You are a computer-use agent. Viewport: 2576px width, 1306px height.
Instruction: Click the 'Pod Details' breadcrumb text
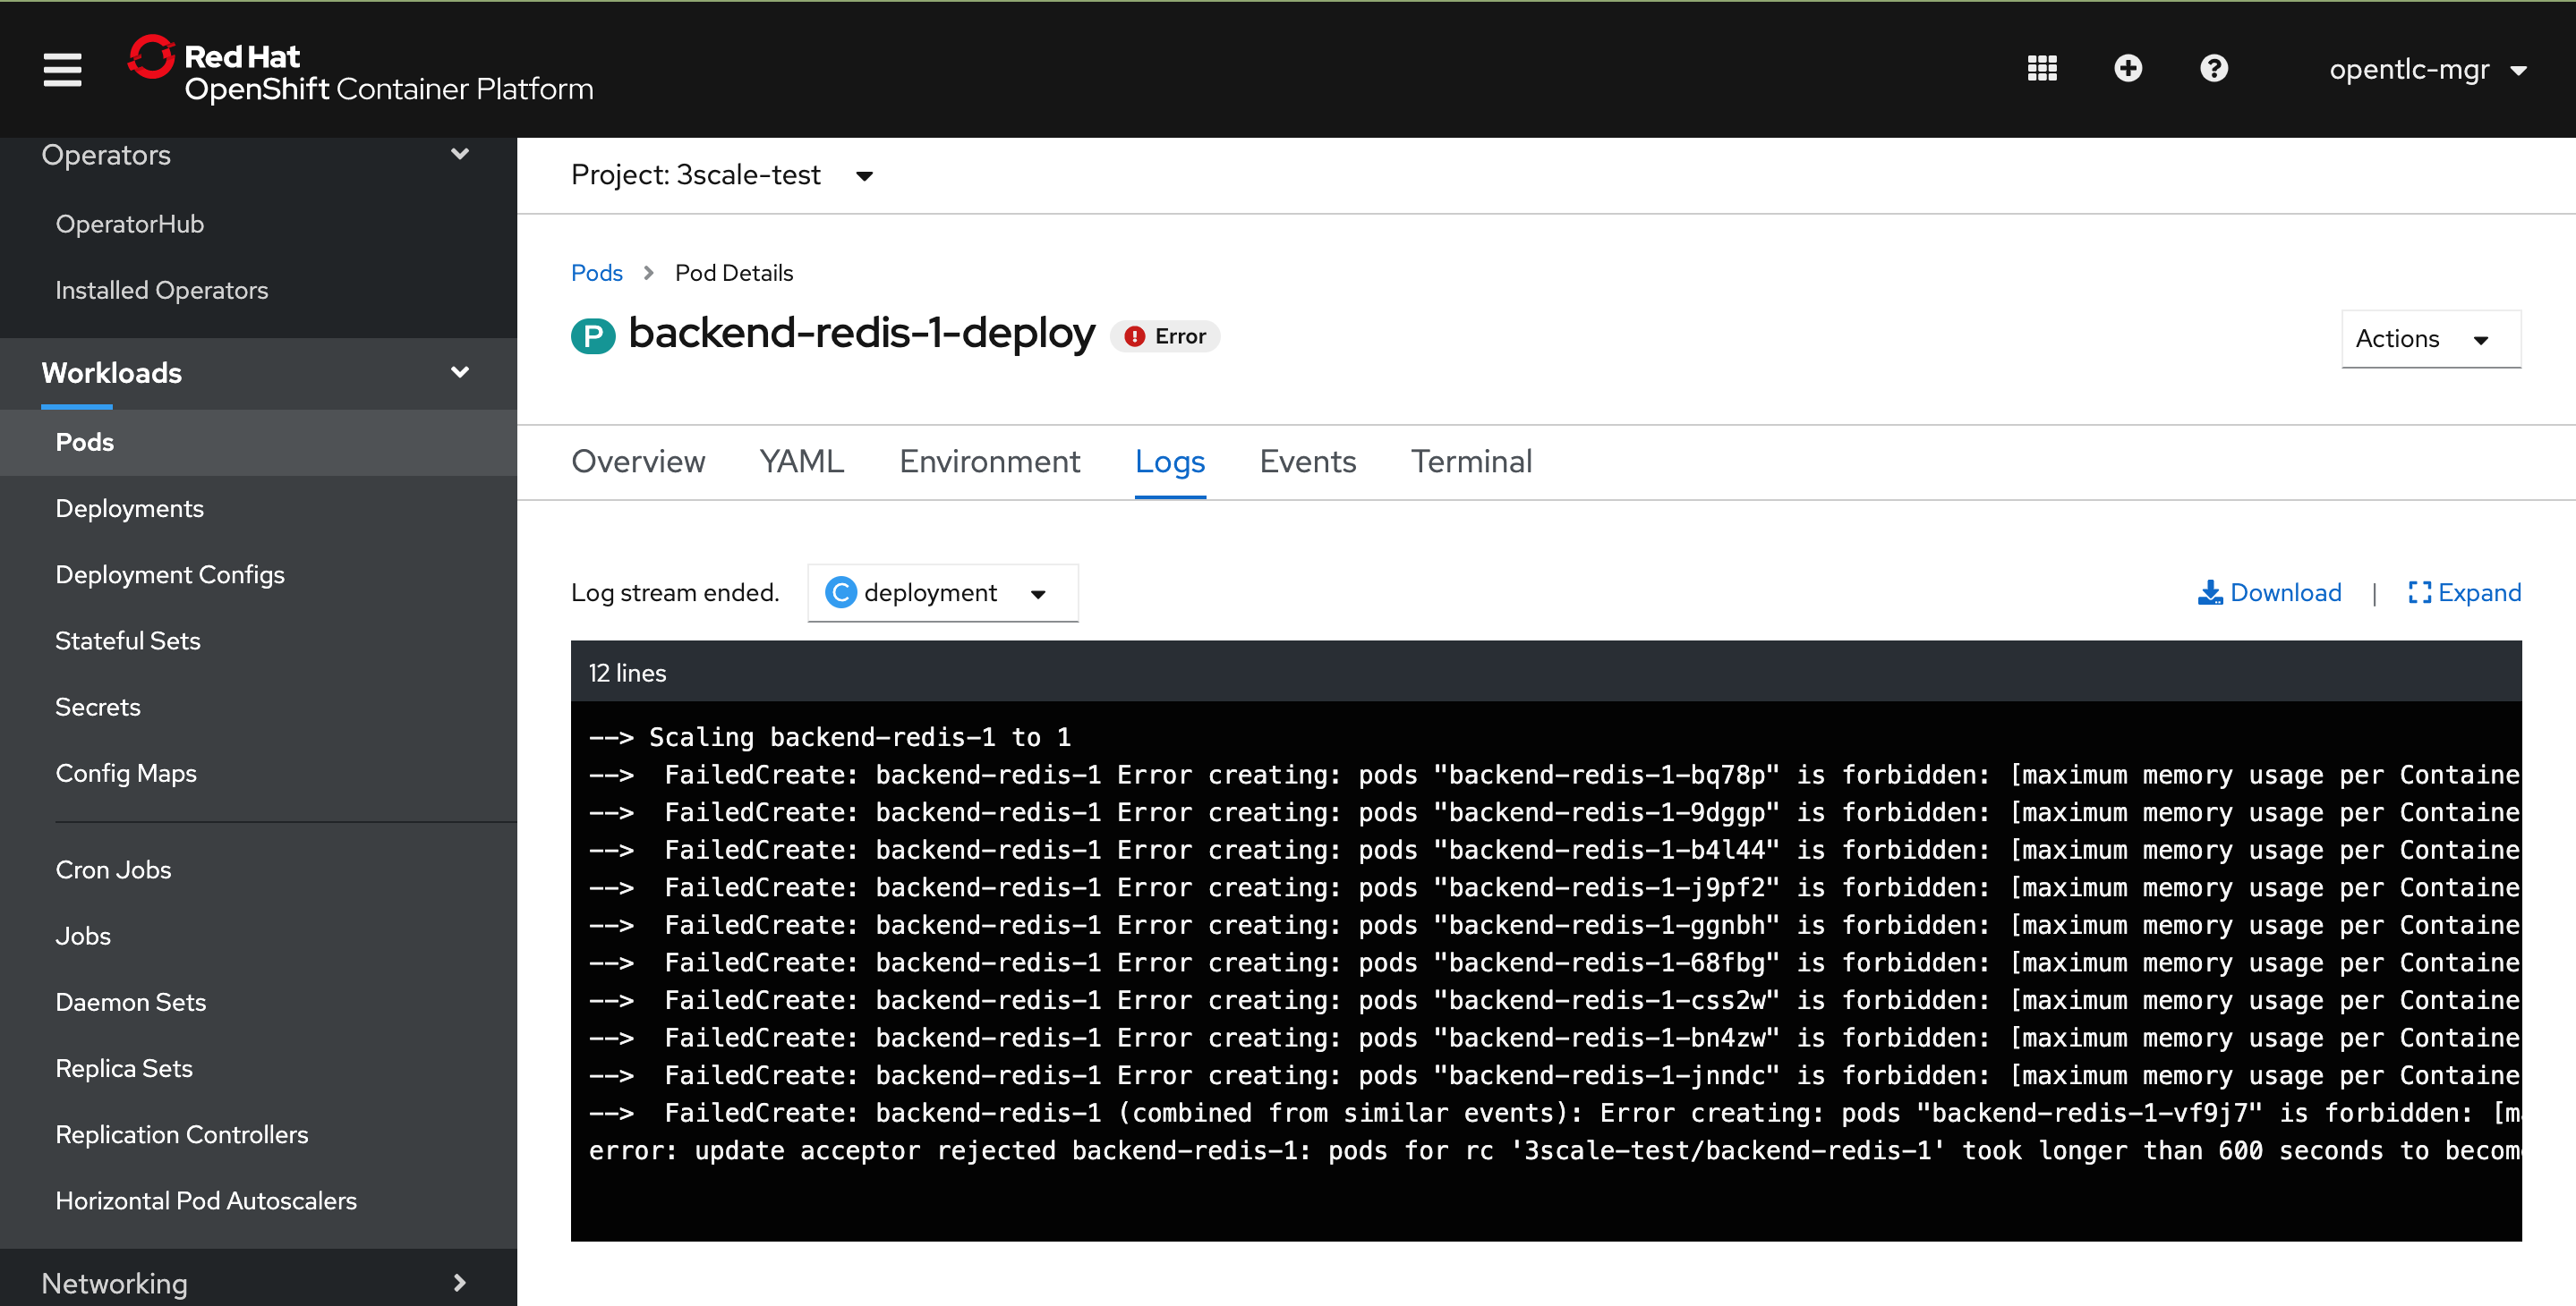(x=734, y=273)
